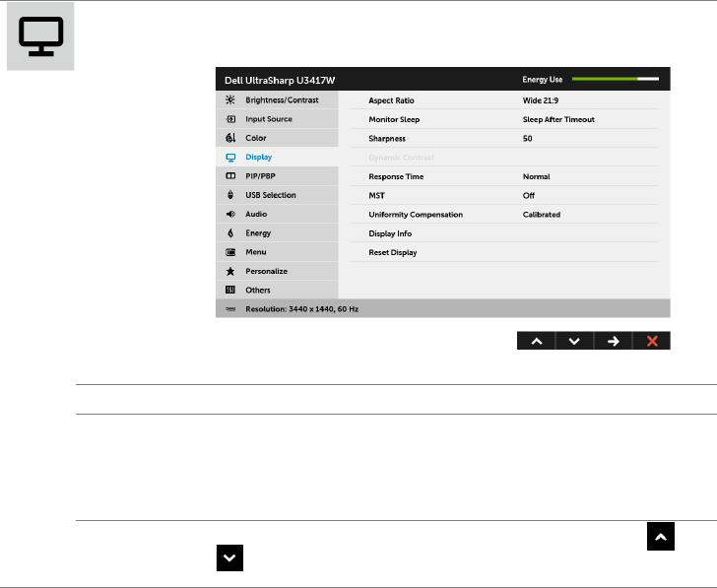Image resolution: width=717 pixels, height=588 pixels.
Task: Select the Aspect Ratio setting
Action: (504, 100)
